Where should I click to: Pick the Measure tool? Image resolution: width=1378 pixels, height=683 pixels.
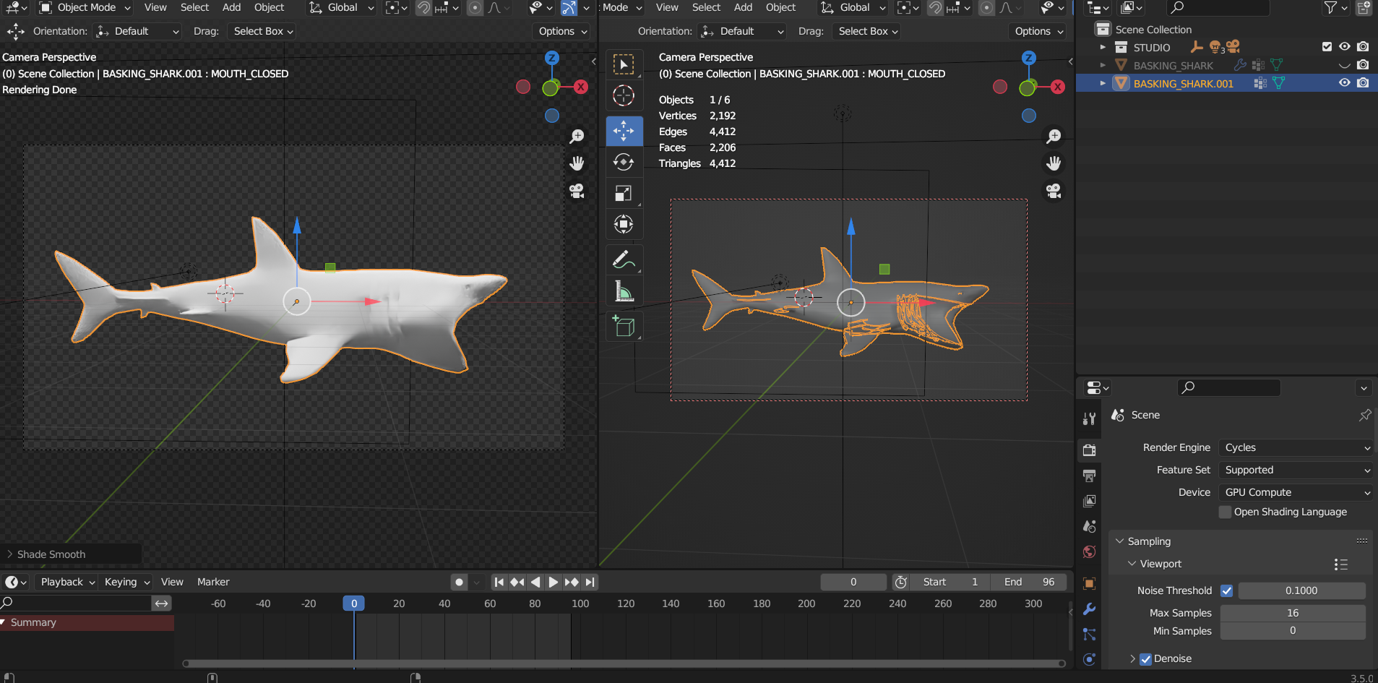pos(624,291)
